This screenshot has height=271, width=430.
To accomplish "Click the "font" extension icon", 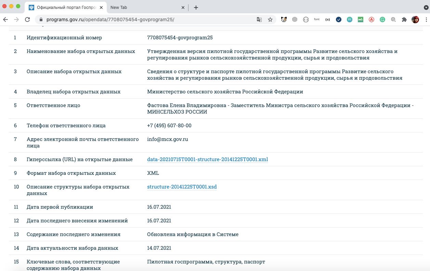I will [317, 20].
